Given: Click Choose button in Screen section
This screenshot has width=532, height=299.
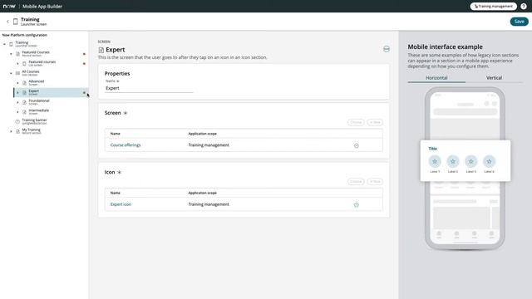Looking at the screenshot, I should 356,122.
